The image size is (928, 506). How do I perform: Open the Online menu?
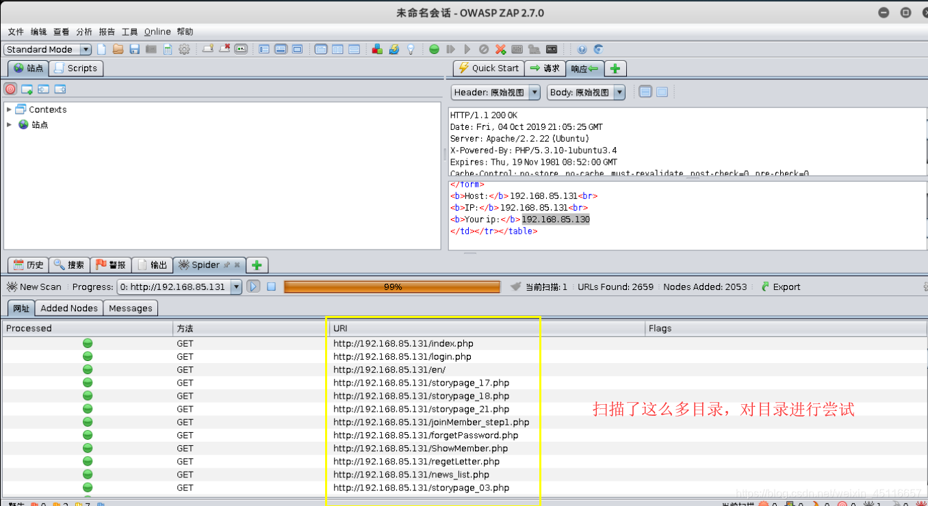(157, 31)
